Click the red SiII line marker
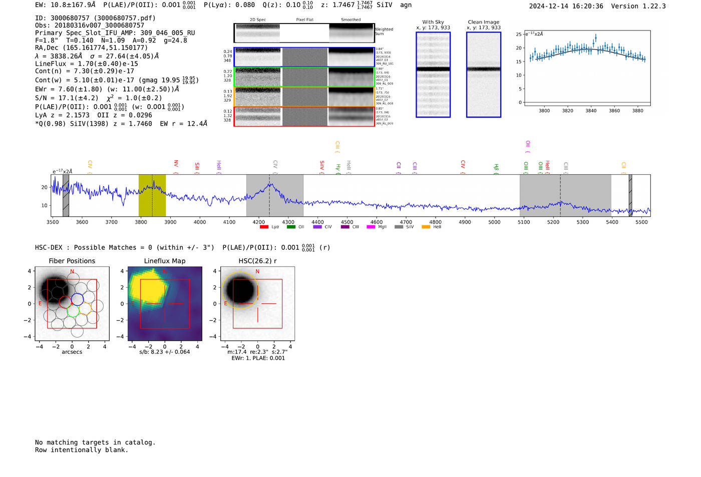Screen dimensions: 701x477 (x=197, y=168)
